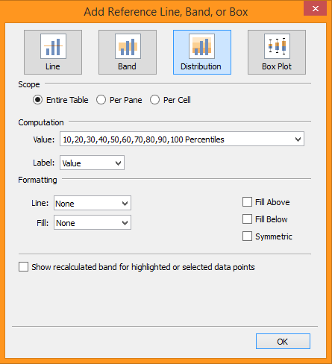The height and width of the screenshot is (364, 332).
Task: Select Entire Table scope radio button
Action: (x=37, y=100)
